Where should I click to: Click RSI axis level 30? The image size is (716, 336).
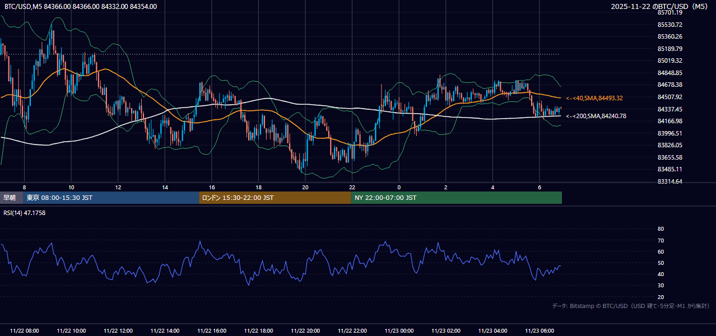click(x=661, y=286)
